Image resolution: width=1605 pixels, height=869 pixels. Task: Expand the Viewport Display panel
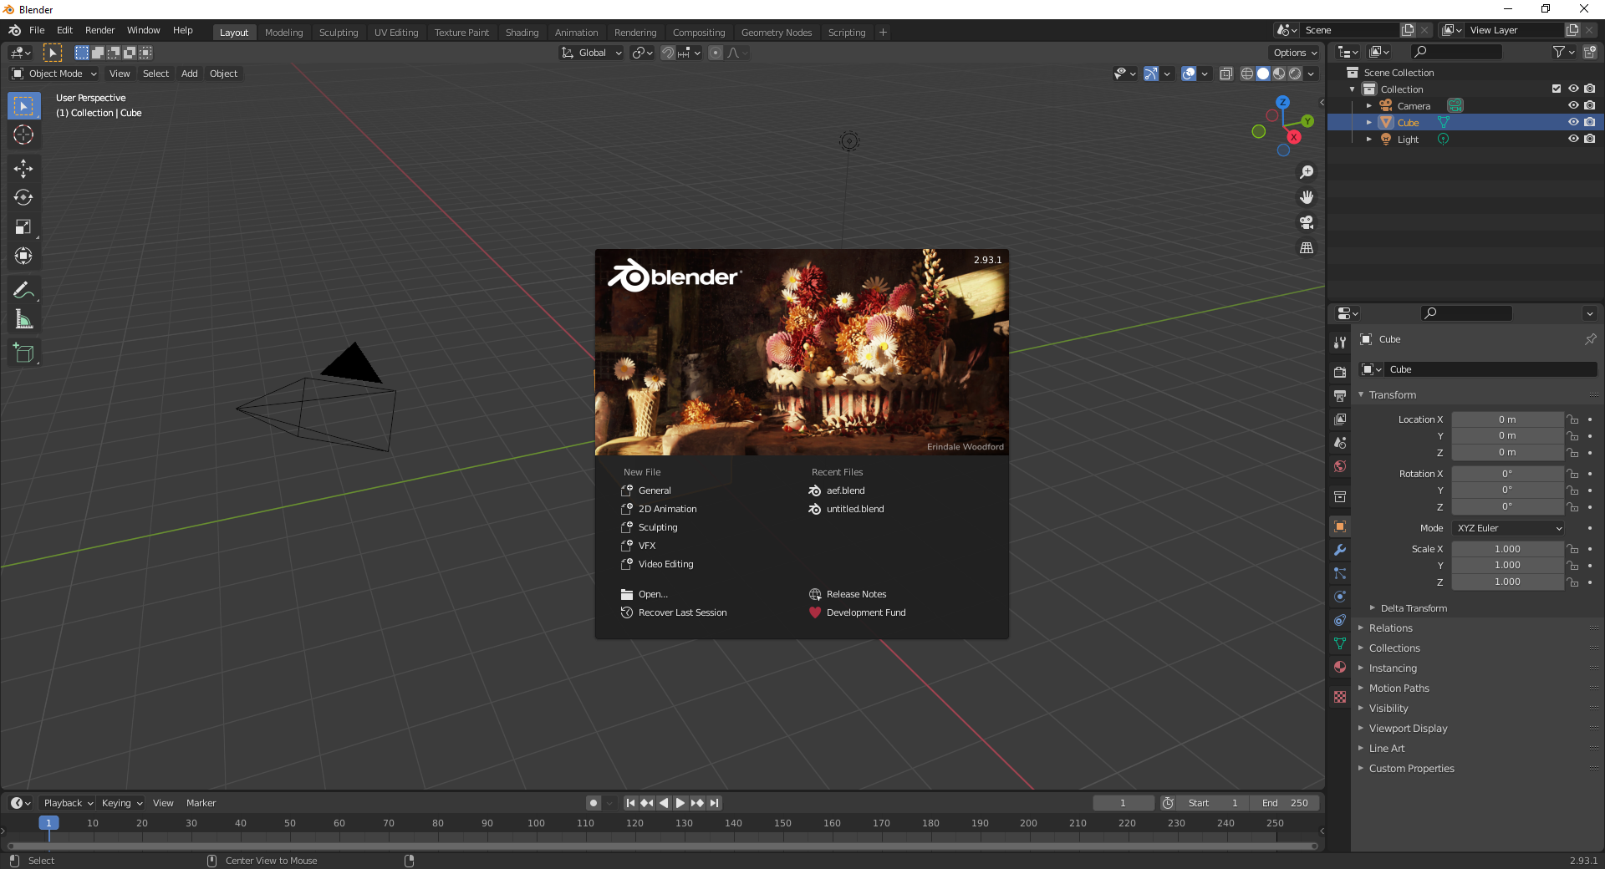tap(1408, 729)
